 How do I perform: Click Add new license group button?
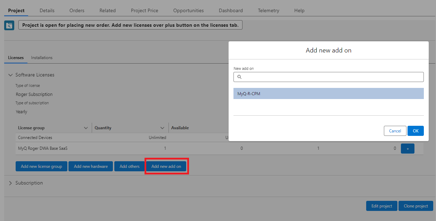[x=41, y=166]
